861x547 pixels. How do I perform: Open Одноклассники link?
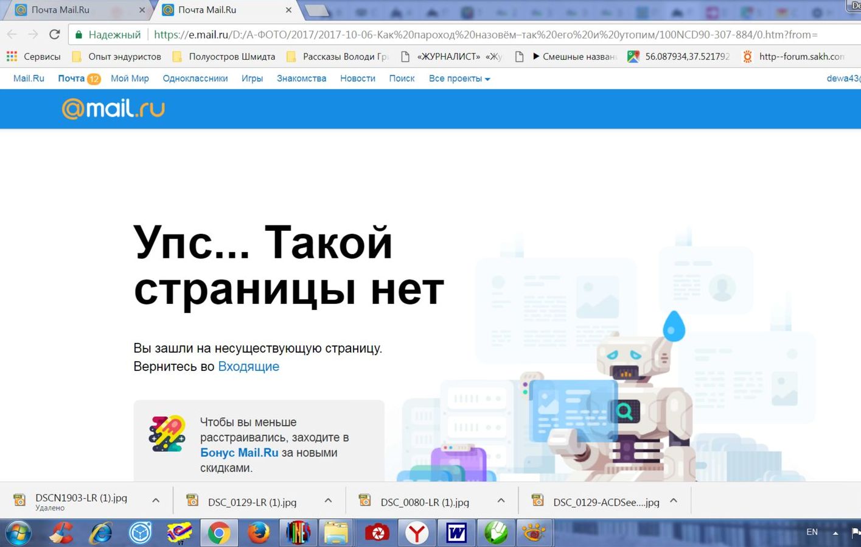(195, 79)
